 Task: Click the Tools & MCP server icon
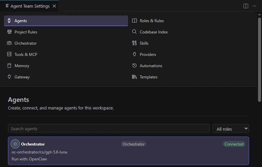[9, 54]
